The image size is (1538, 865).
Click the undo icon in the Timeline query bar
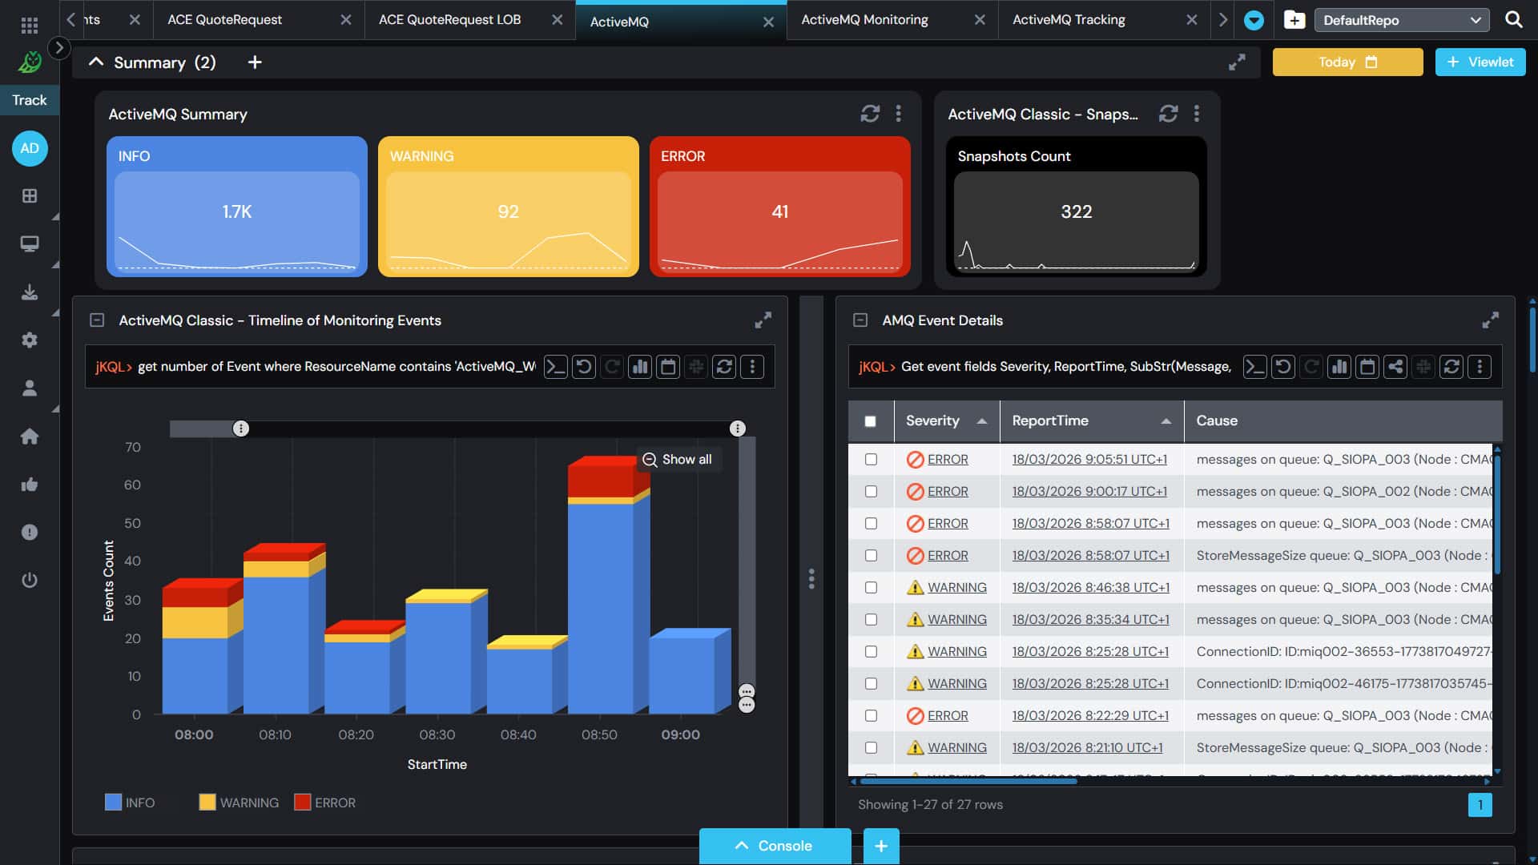(x=584, y=366)
